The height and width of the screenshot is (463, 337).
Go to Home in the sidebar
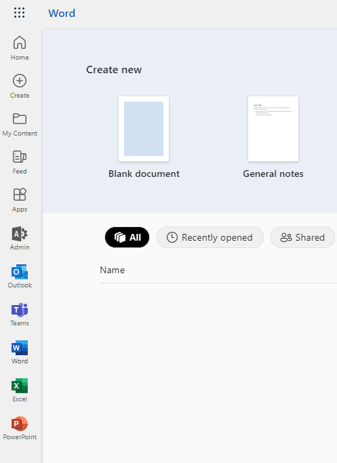click(20, 48)
